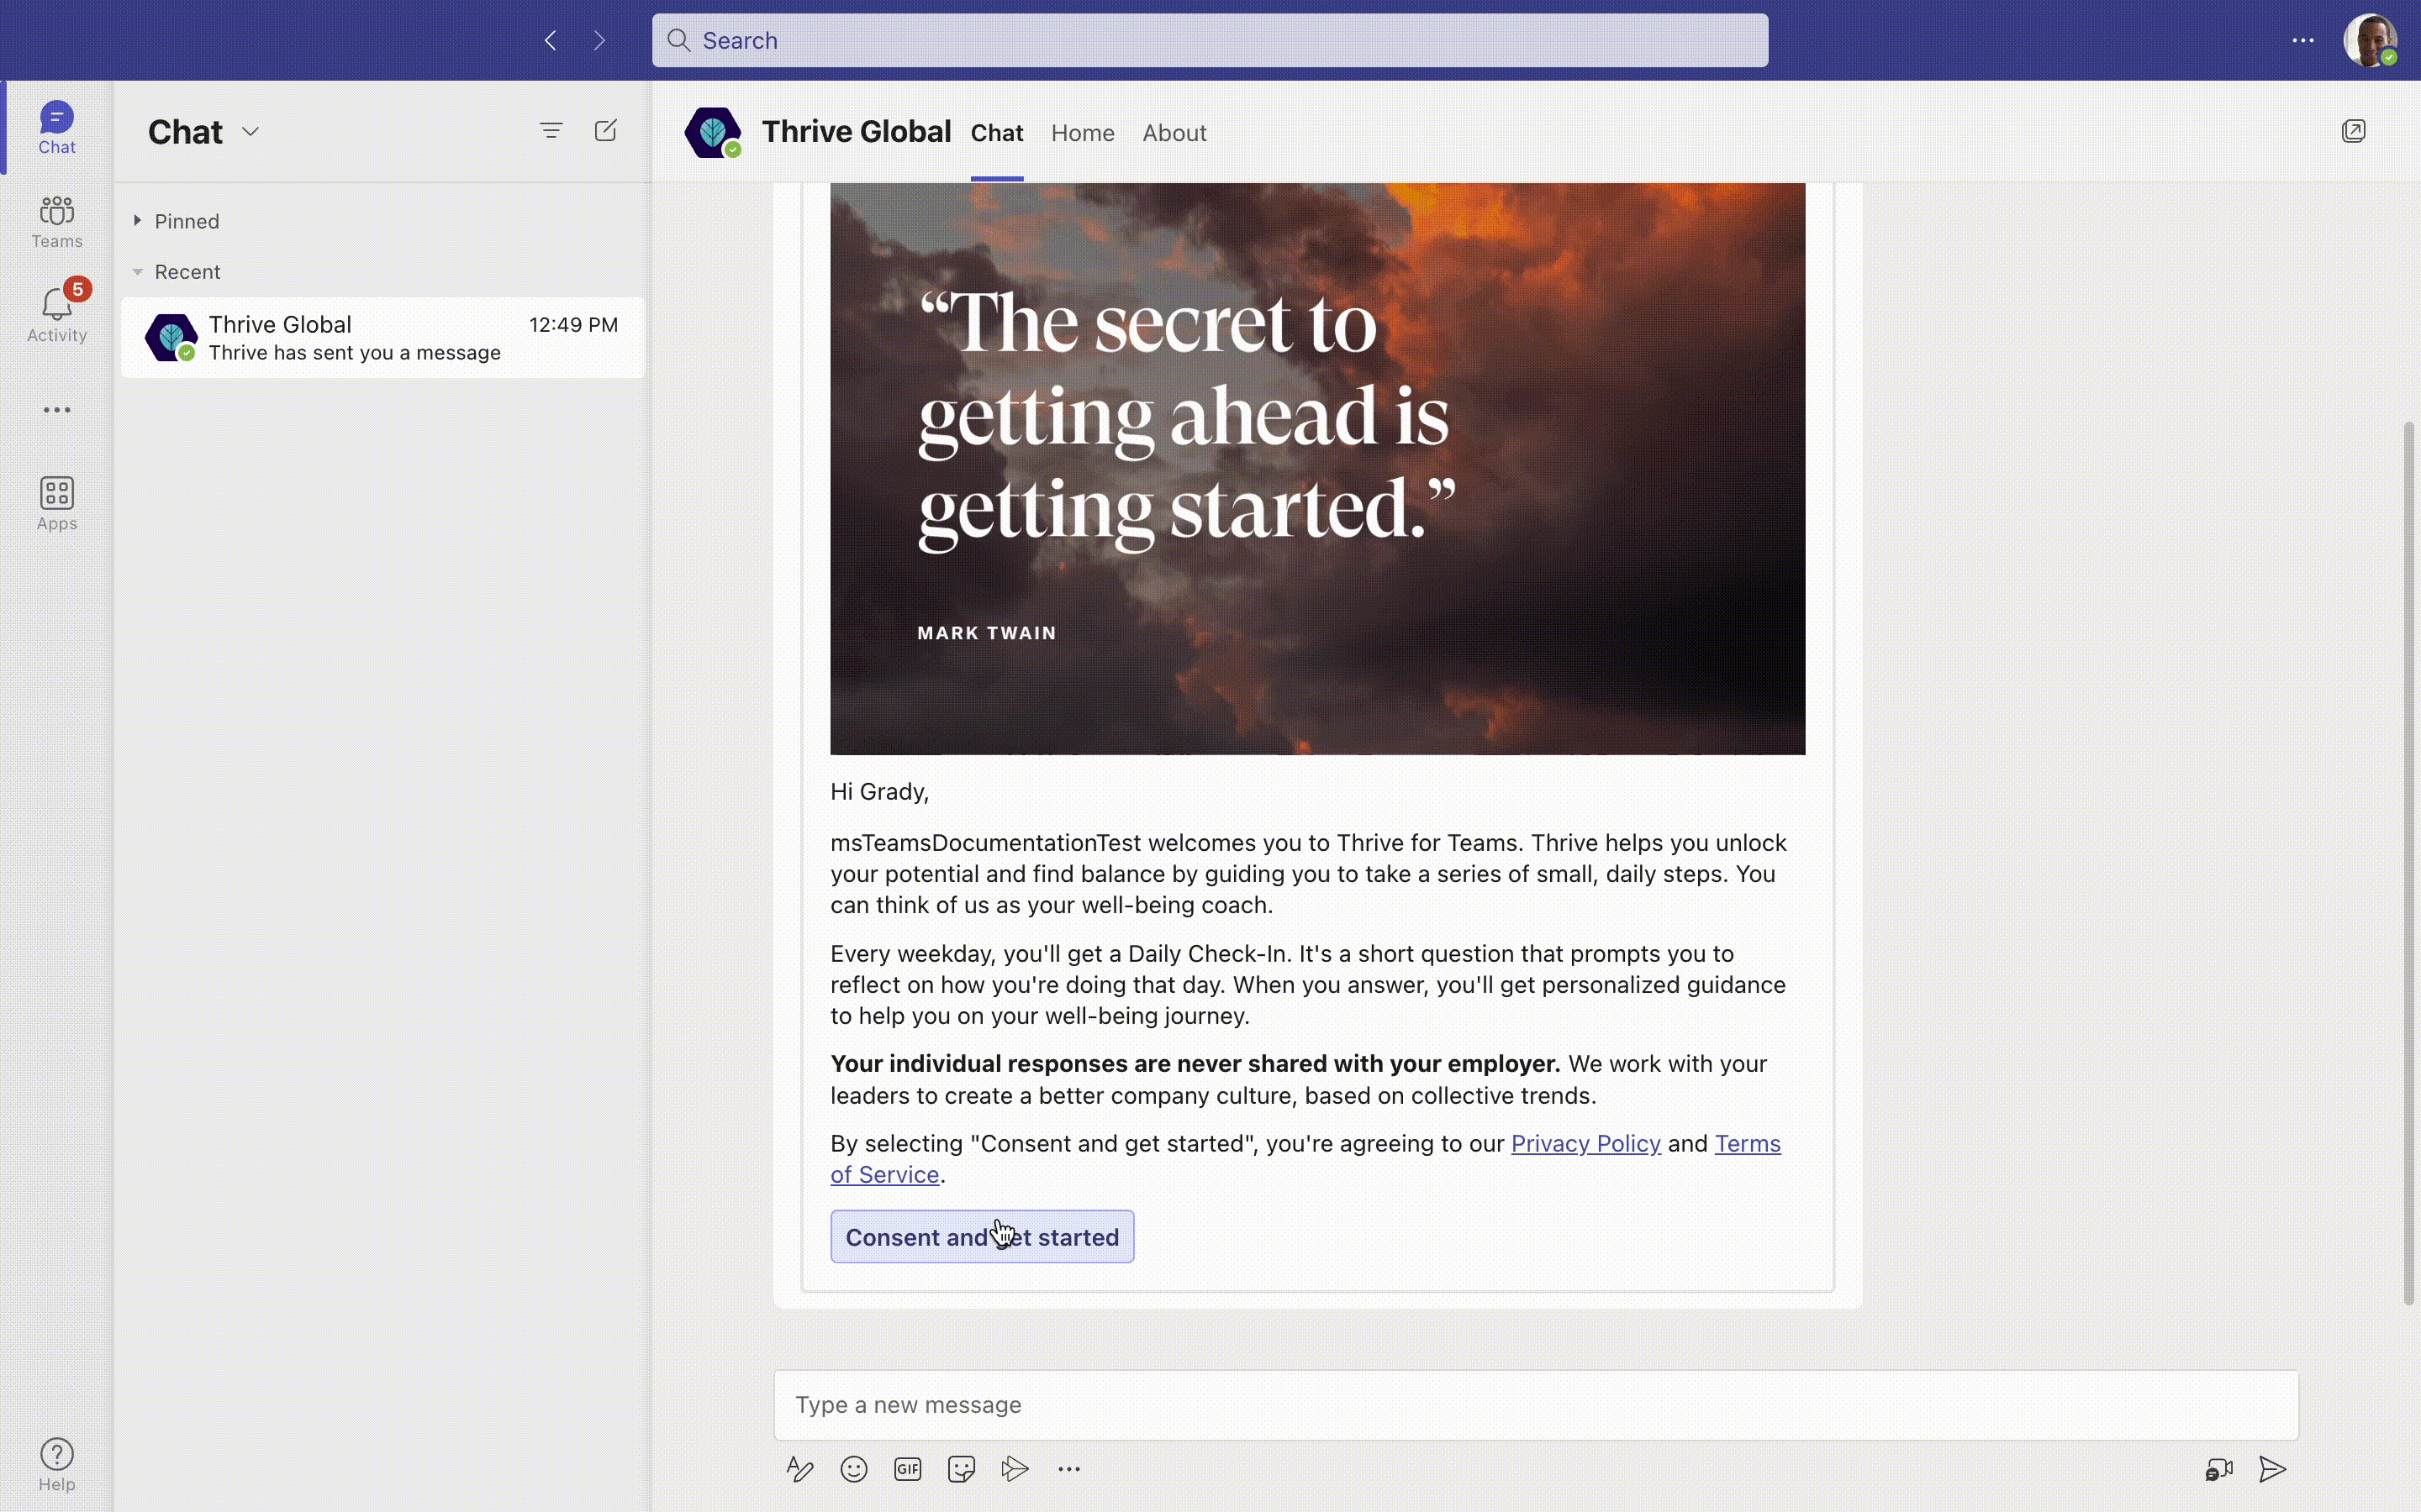Viewport: 2421px width, 1512px height.
Task: Go forward with the right navigation arrow
Action: click(x=599, y=40)
